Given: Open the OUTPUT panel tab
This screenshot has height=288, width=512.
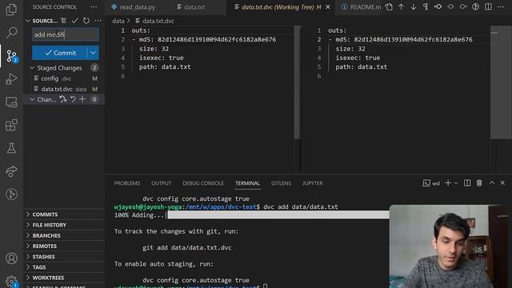Looking at the screenshot, I should pos(161,183).
